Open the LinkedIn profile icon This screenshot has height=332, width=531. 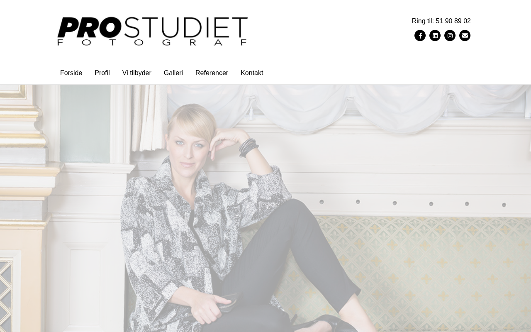(435, 36)
